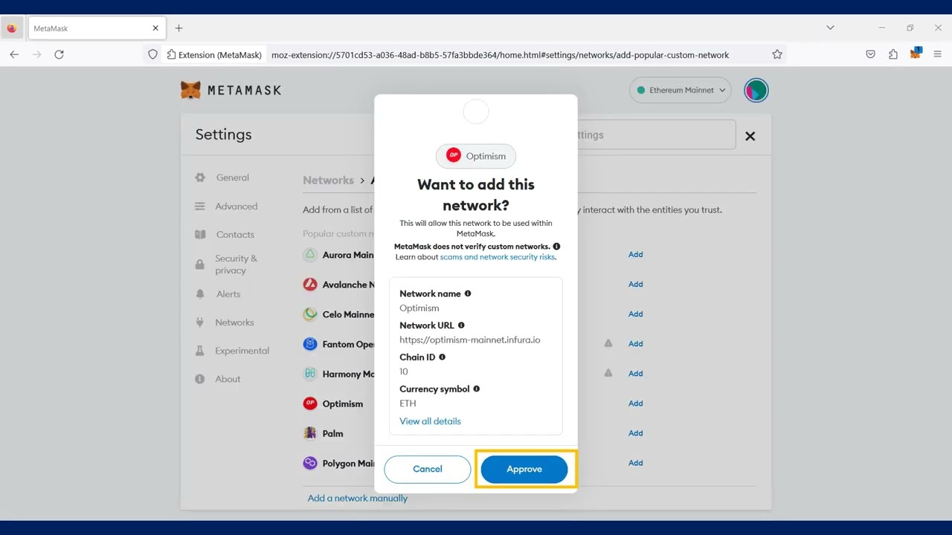952x535 pixels.
Task: Click the Security lock icon
Action: pos(200,265)
